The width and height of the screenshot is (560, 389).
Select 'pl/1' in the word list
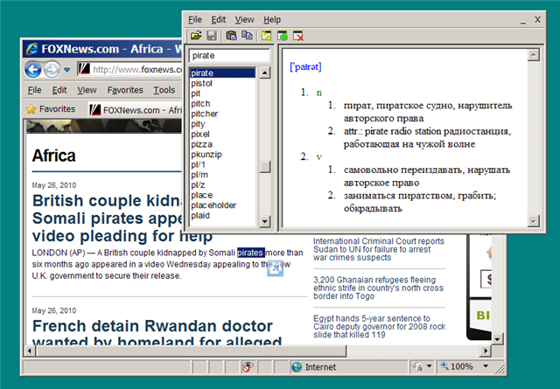point(222,165)
